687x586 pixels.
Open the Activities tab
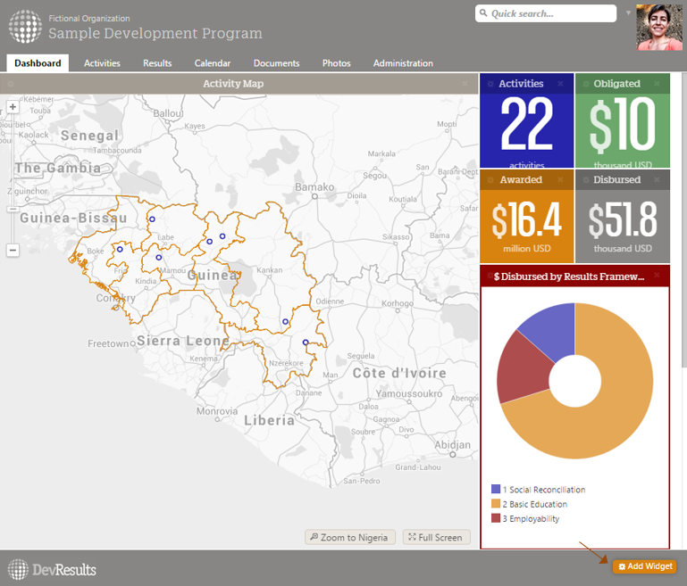coord(102,63)
